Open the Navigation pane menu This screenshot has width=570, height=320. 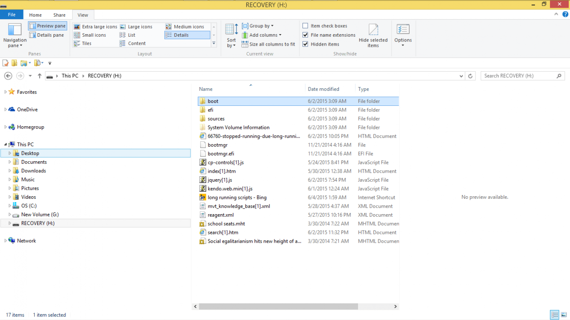15,35
